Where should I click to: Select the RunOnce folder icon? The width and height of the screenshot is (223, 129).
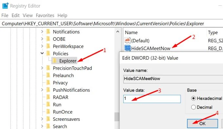[48, 112]
